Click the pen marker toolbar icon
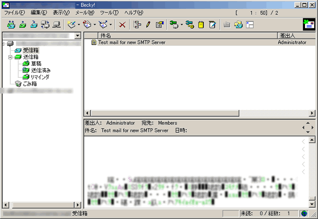 point(148,25)
